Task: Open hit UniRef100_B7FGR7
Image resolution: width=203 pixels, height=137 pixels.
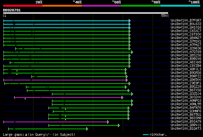Action: tap(186, 20)
